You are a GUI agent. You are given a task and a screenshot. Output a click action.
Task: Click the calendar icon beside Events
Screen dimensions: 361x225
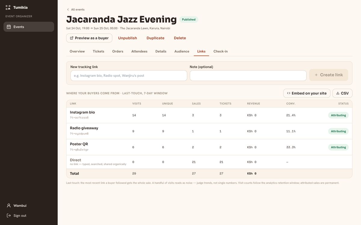click(9, 27)
